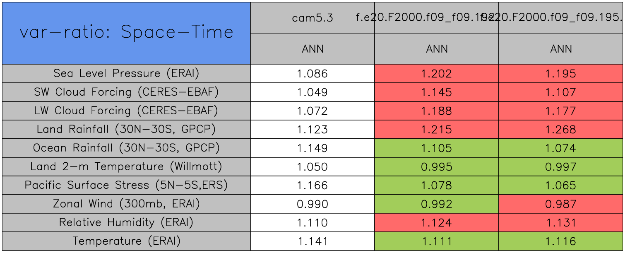Select the Pacific Surface Stress (5N-5S,ERS) label
This screenshot has height=253, width=625.
click(126, 186)
